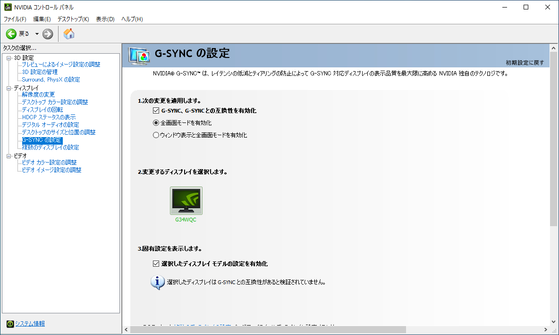Click the Forward arrow icon

tap(48, 34)
